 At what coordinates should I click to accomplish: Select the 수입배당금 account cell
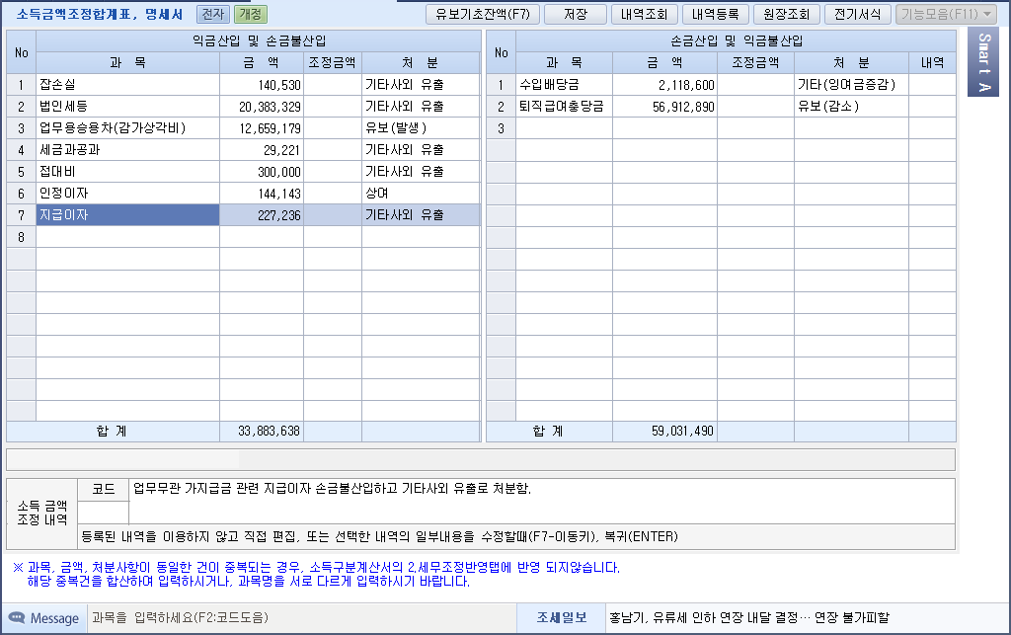point(564,85)
